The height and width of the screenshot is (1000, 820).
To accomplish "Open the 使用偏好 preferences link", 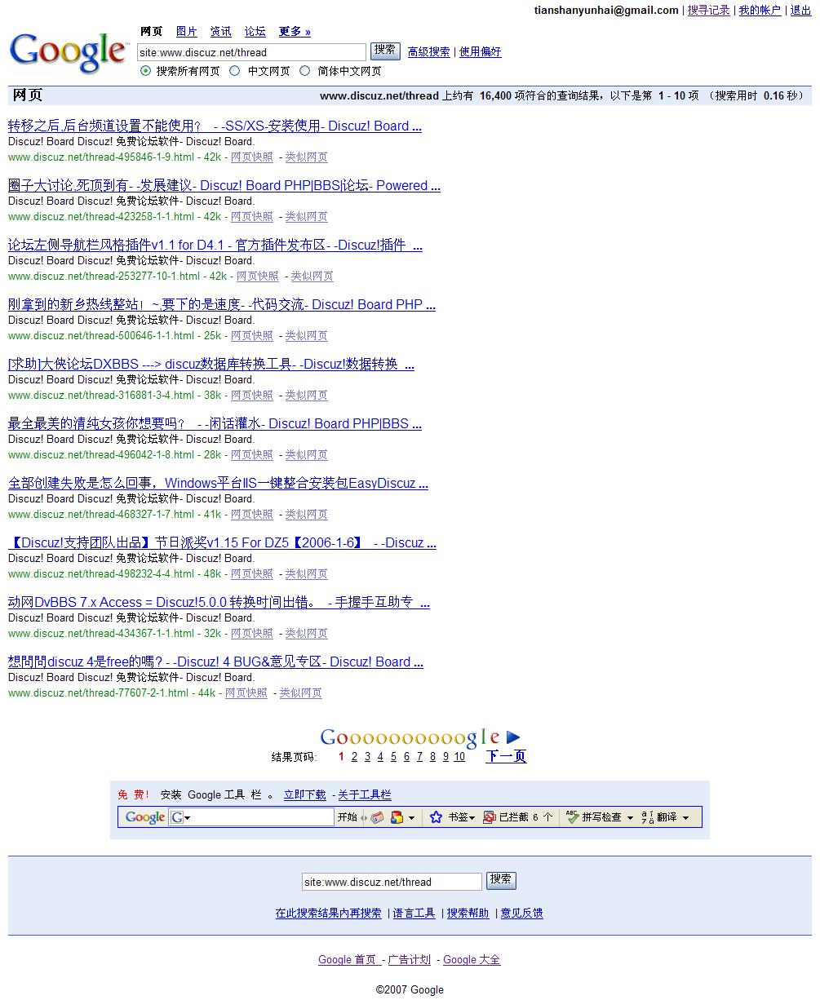I will (481, 51).
